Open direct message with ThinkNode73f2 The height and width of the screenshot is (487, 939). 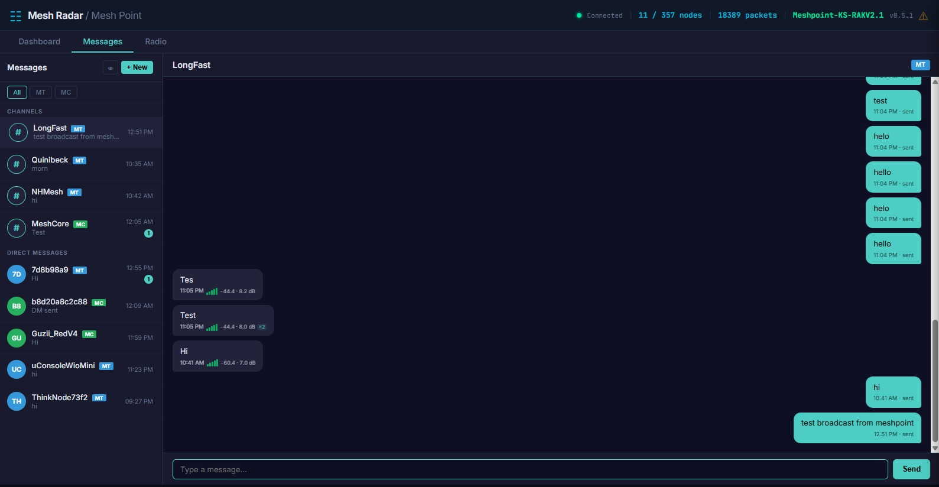coord(81,402)
